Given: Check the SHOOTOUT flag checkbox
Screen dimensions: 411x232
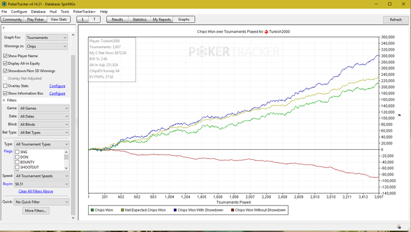Looking at the screenshot, I should tap(17, 167).
